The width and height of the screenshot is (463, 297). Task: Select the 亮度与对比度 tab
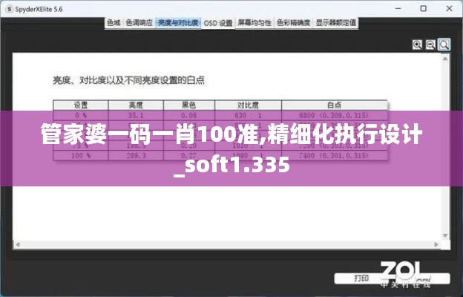click(x=178, y=23)
